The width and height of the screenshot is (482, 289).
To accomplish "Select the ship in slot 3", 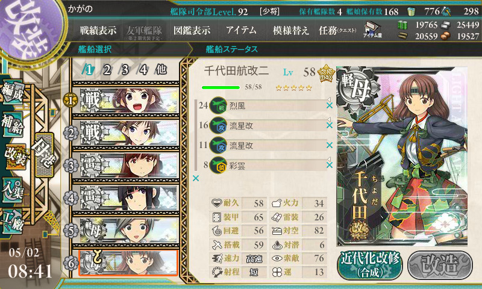I will click(126, 166).
